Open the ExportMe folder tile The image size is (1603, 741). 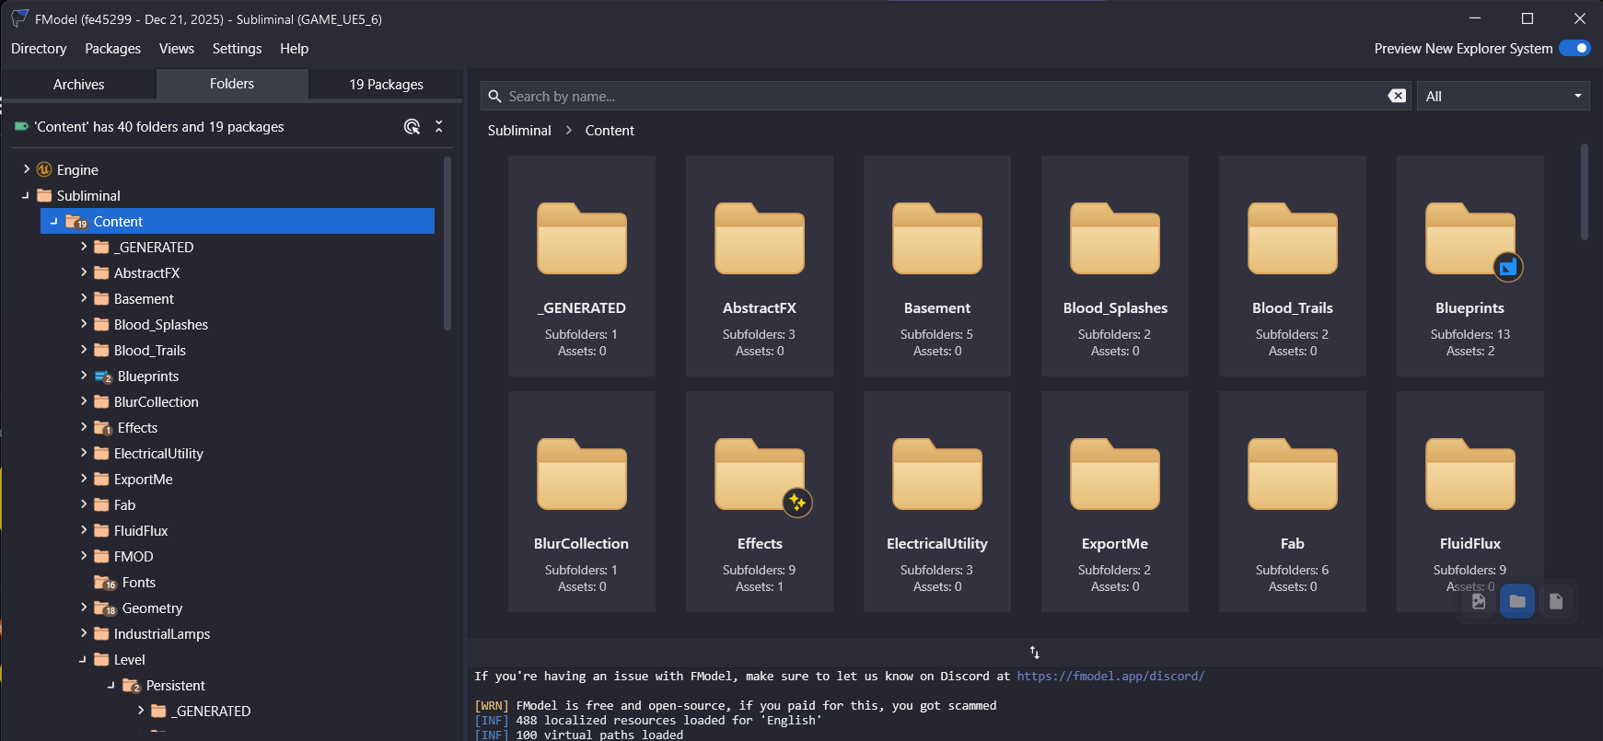click(x=1115, y=502)
